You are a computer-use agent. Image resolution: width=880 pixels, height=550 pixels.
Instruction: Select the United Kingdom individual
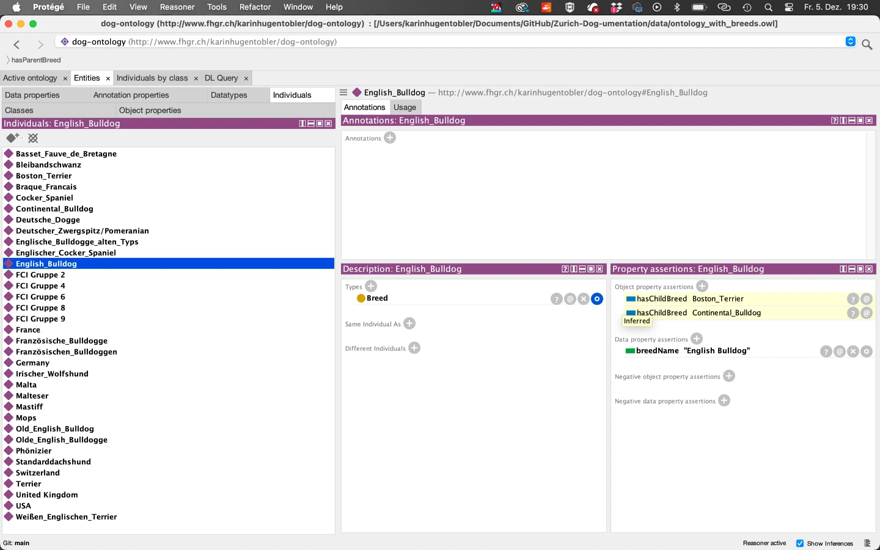(x=47, y=495)
